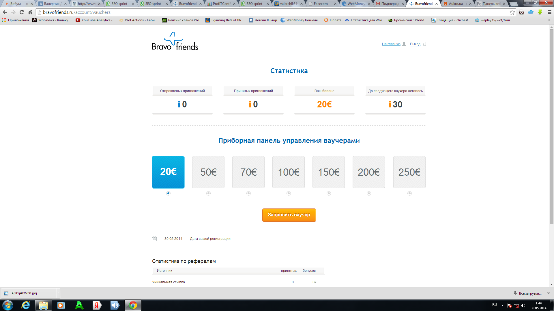Click the Yandex icon in taskbar
This screenshot has width=554, height=311.
(97, 305)
